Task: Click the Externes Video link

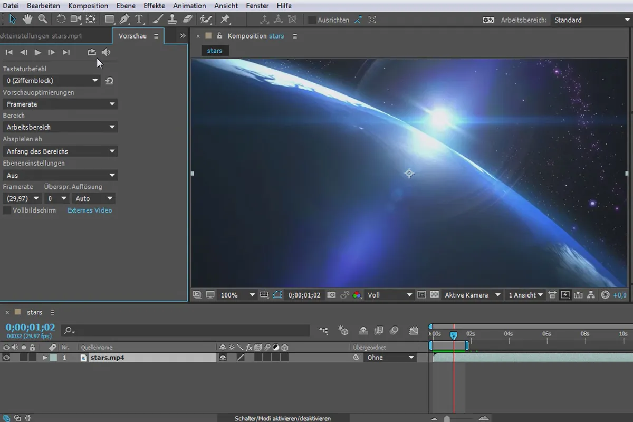Action: (90, 210)
